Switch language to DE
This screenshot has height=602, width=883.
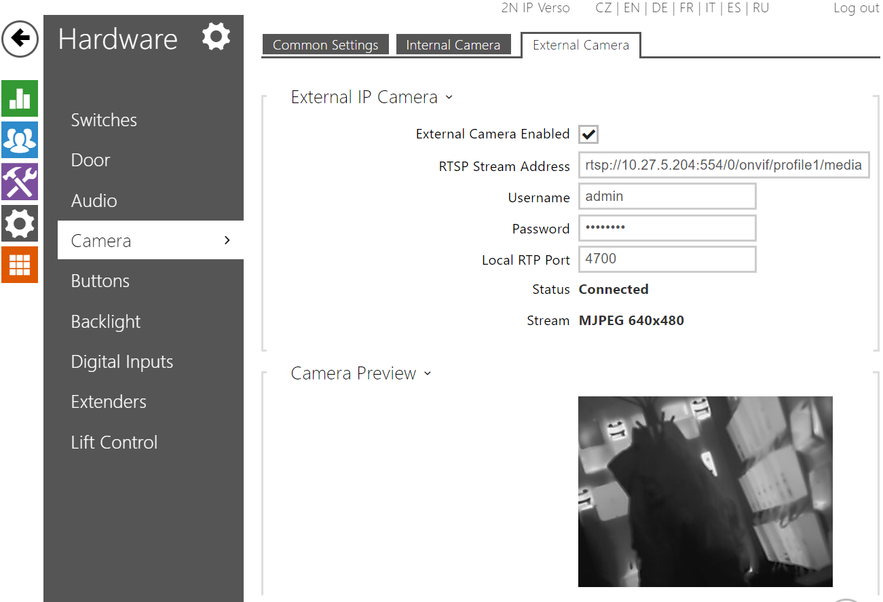tap(659, 8)
